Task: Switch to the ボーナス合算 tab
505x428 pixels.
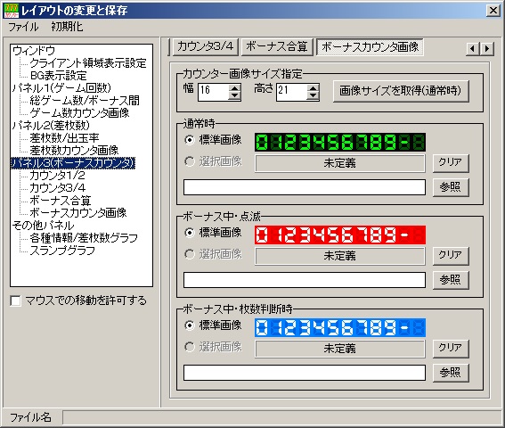Action: tap(277, 46)
